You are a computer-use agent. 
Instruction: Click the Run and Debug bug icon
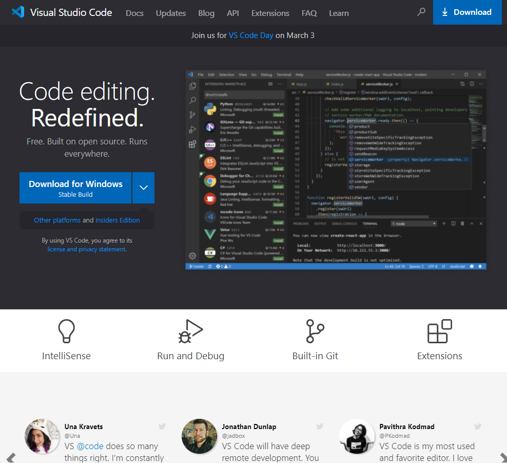point(190,331)
